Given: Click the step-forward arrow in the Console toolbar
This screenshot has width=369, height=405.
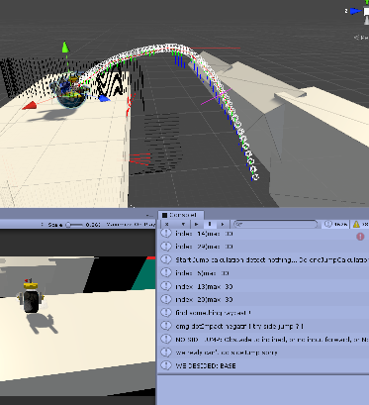Looking at the screenshot, I should coord(223,224).
